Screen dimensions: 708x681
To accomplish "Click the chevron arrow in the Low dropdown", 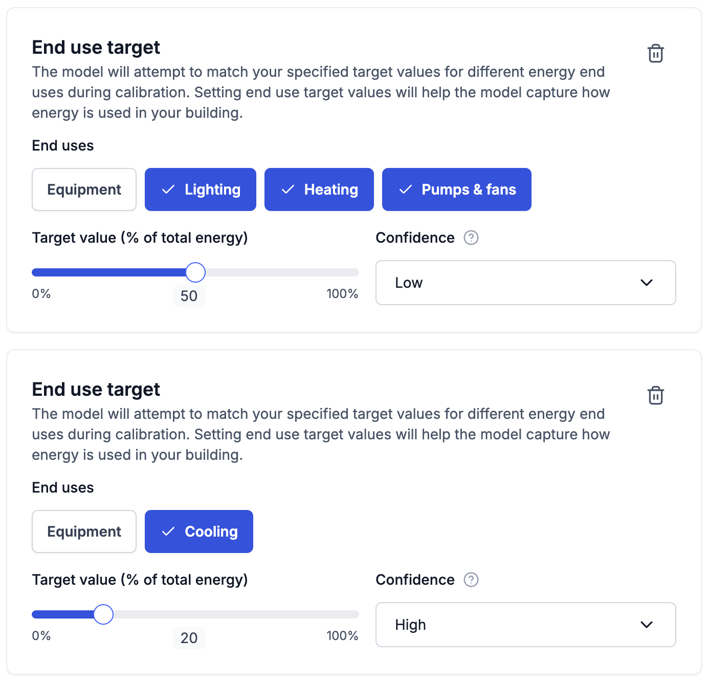I will click(x=647, y=283).
